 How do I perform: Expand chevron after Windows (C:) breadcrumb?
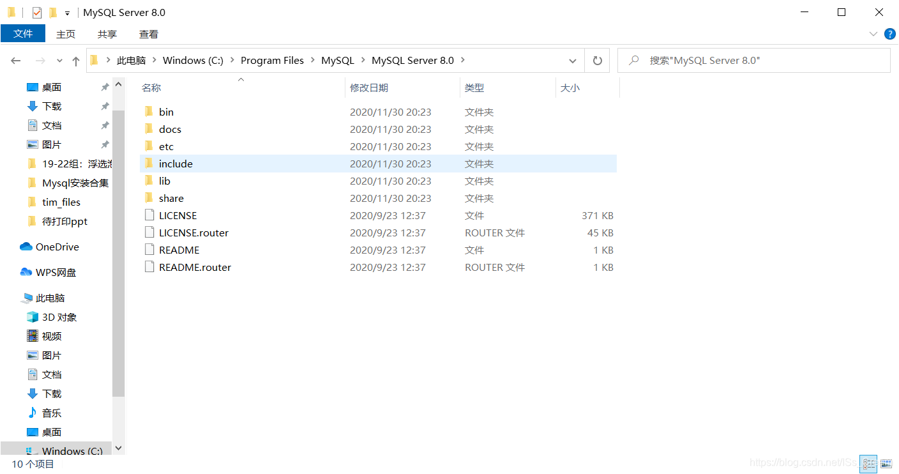tap(232, 61)
